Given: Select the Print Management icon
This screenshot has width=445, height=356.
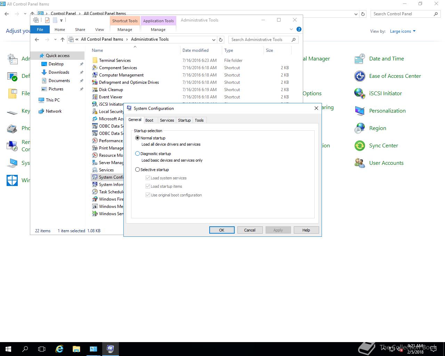Looking at the screenshot, I should [95, 148].
